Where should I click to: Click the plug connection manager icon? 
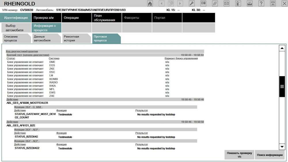(215, 4)
